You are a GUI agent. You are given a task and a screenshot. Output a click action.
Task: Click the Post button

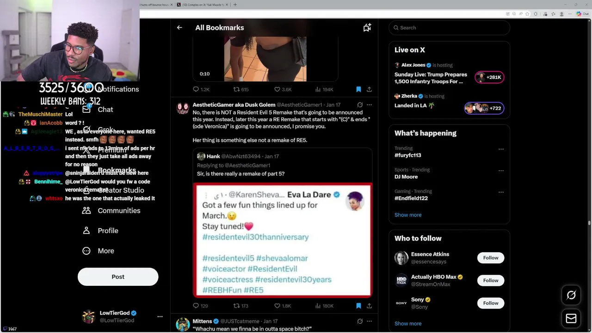point(118,277)
